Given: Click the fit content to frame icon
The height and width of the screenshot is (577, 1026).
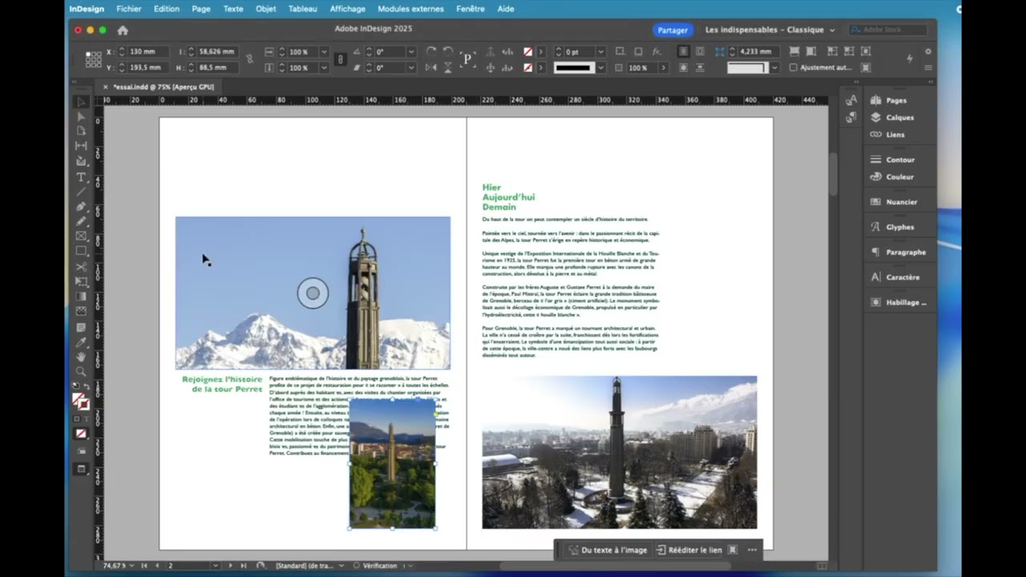Looking at the screenshot, I should coord(830,51).
